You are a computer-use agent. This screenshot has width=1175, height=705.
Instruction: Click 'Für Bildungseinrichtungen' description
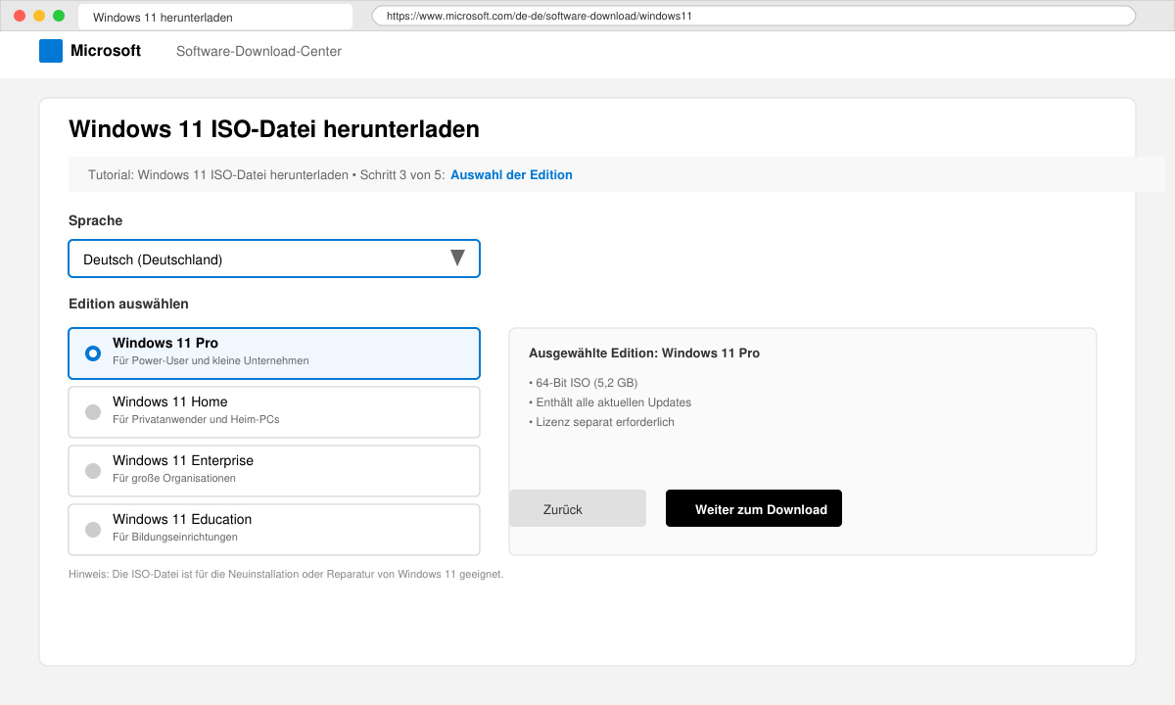[x=175, y=538]
